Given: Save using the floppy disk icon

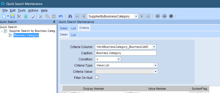Looking at the screenshot, I should [13, 16].
